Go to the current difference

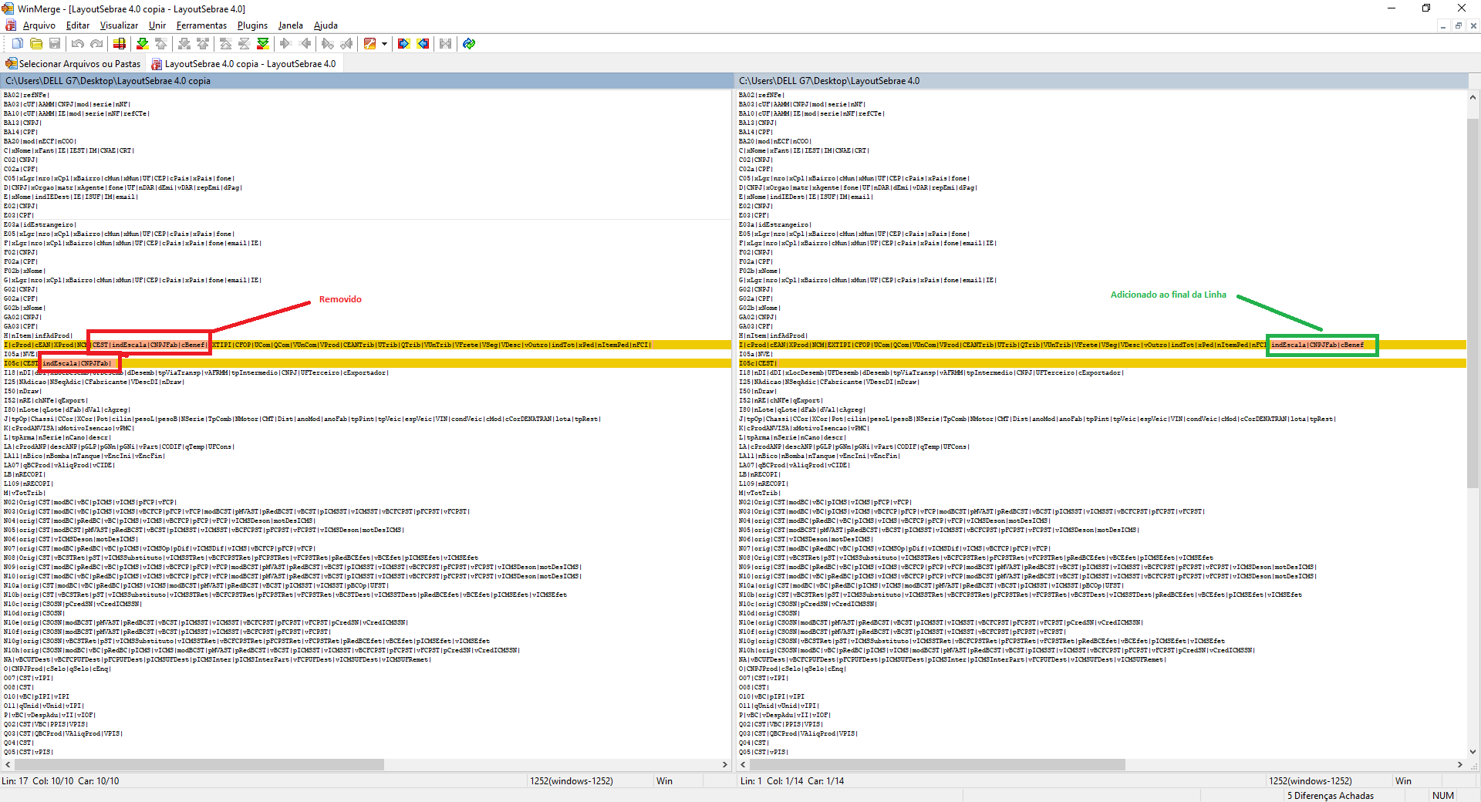tap(244, 44)
